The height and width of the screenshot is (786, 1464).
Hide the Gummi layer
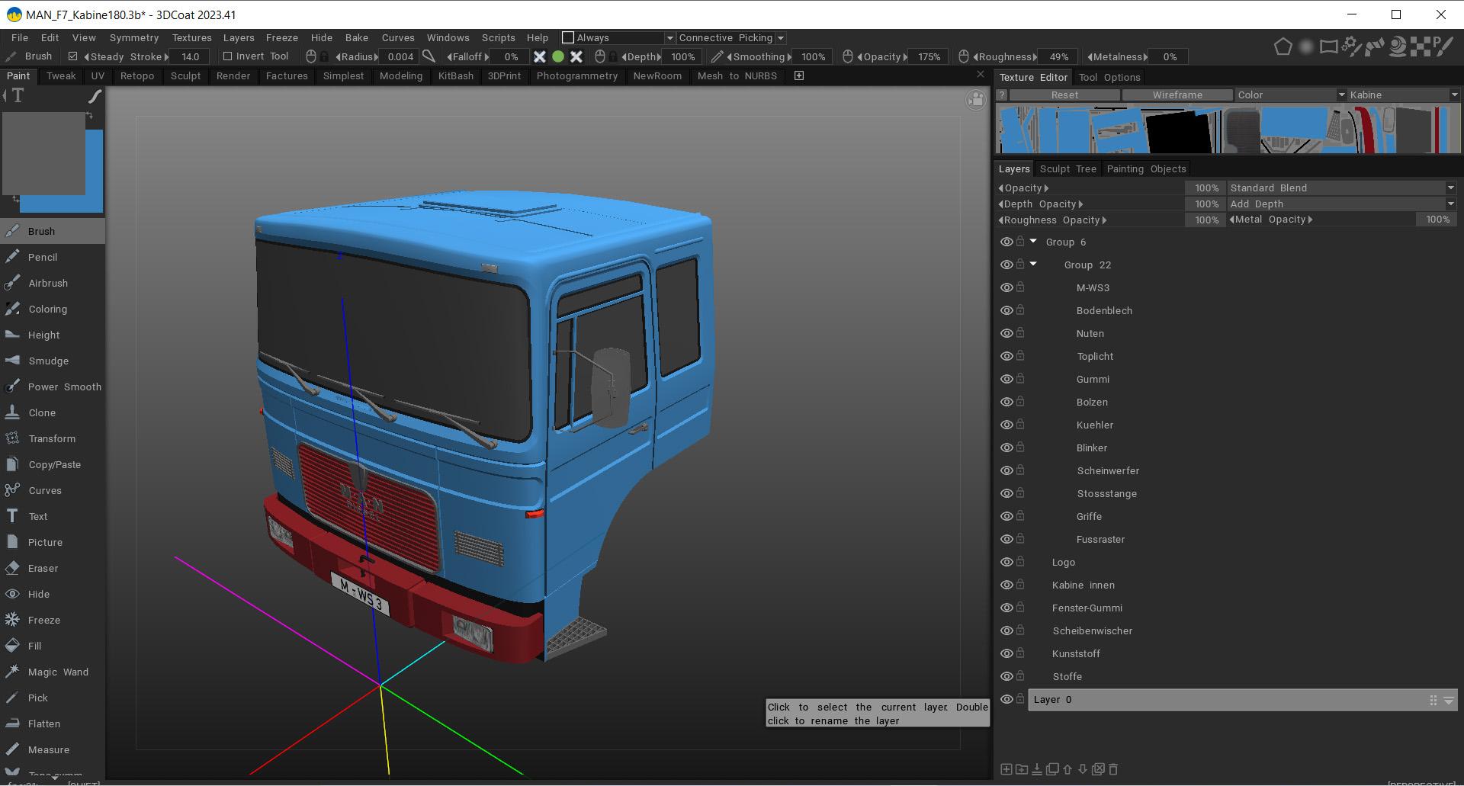(x=1006, y=379)
